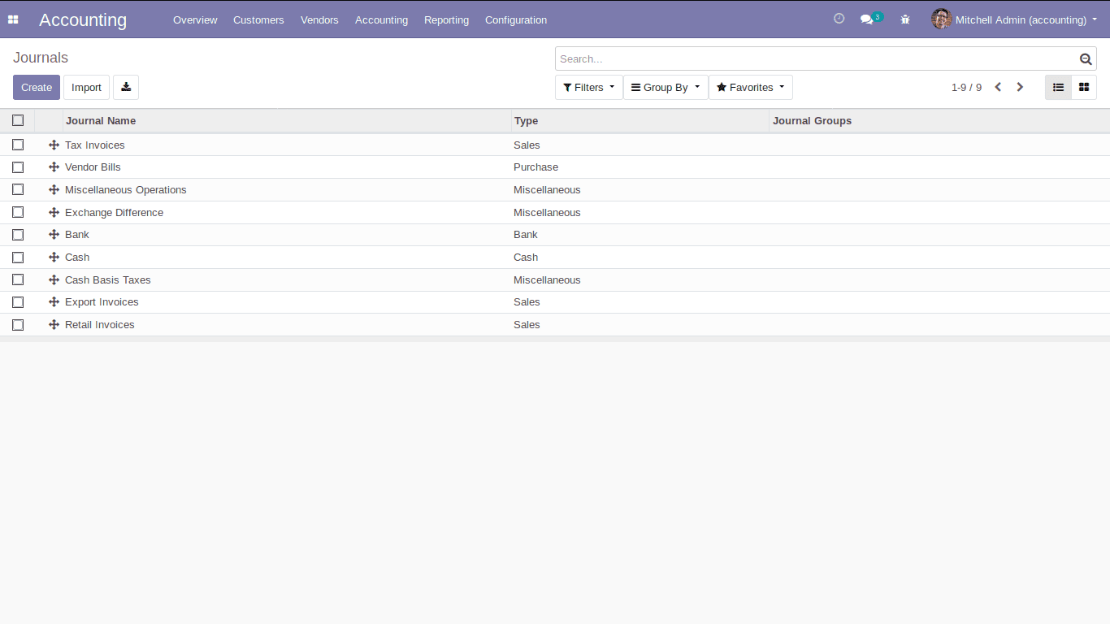Open the Overview menu
This screenshot has width=1110, height=624.
(195, 19)
